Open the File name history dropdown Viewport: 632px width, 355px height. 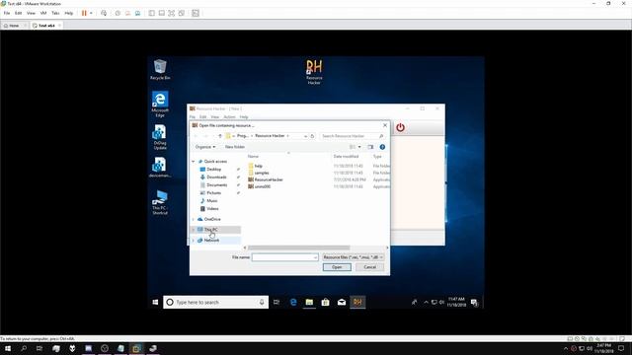[x=315, y=257]
